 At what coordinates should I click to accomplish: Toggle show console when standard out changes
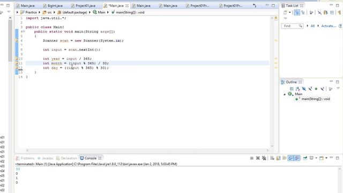tap(290, 158)
